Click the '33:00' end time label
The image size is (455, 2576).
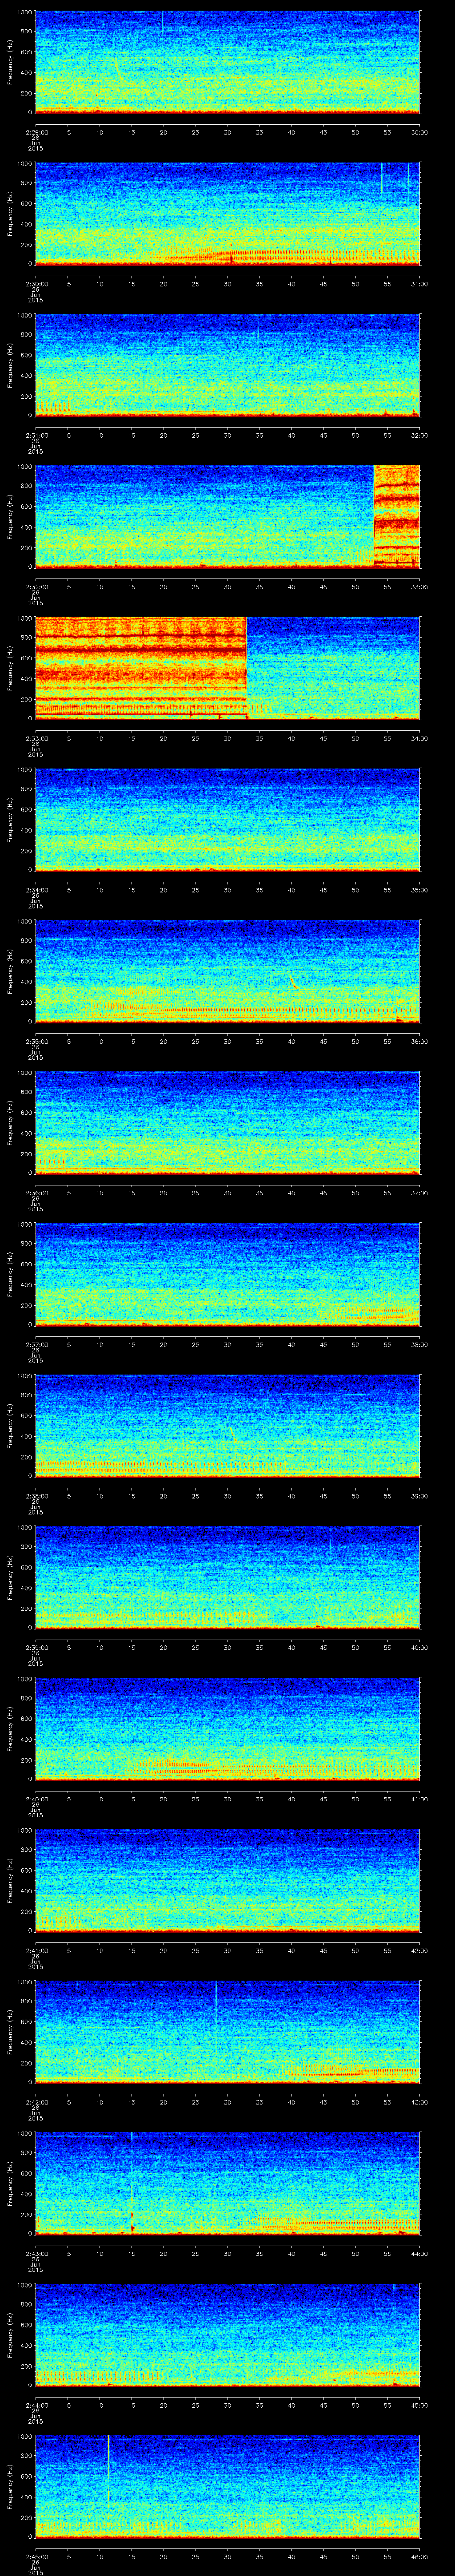(420, 586)
